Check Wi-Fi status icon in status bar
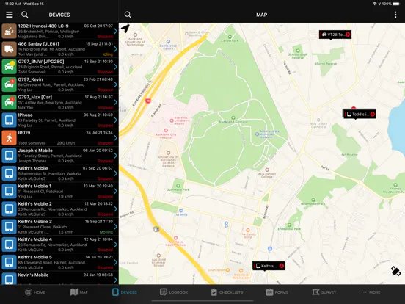The image size is (405, 304). [374, 4]
